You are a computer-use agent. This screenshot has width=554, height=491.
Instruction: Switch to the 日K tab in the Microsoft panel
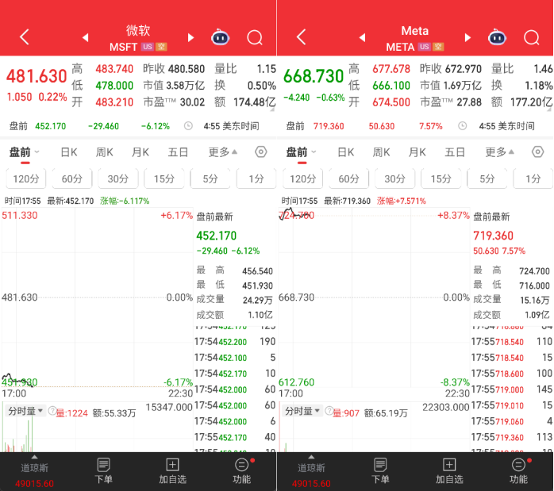click(x=69, y=152)
